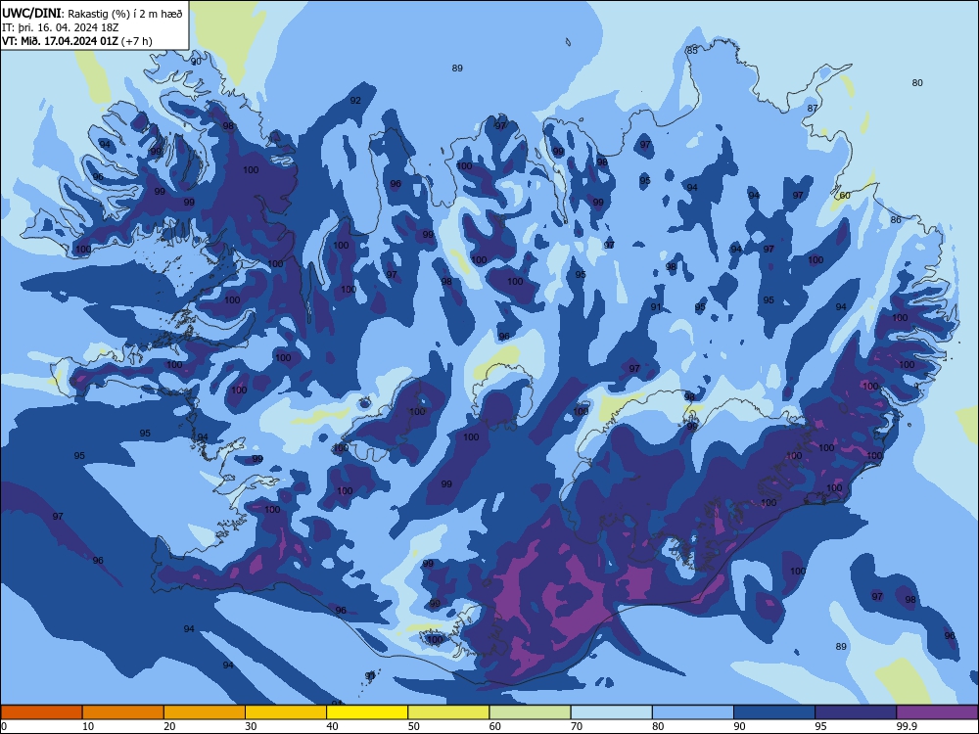Select the bright yellow 40–50 legend swatch
This screenshot has height=734, width=979.
367,712
